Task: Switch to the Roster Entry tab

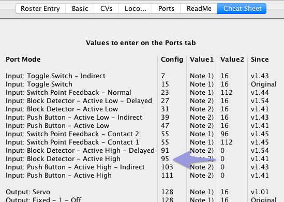Action: tap(40, 8)
